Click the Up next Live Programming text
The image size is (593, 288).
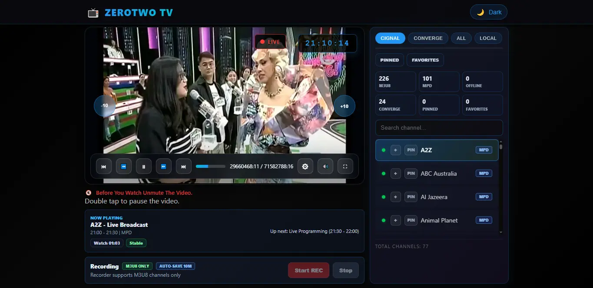tap(315, 231)
